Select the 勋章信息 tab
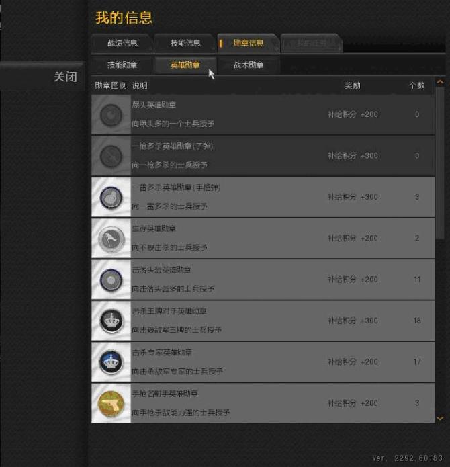450x467 pixels. coord(249,43)
